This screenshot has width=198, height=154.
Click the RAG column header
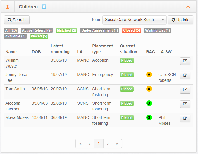click(x=151, y=52)
